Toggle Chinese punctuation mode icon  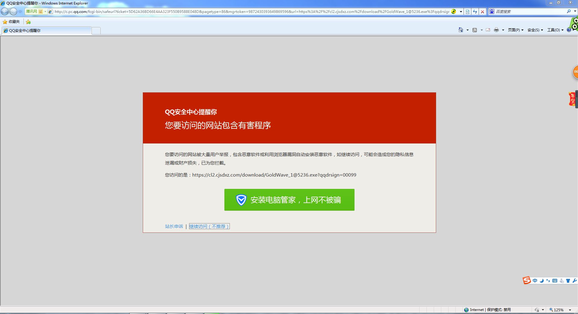point(548,281)
